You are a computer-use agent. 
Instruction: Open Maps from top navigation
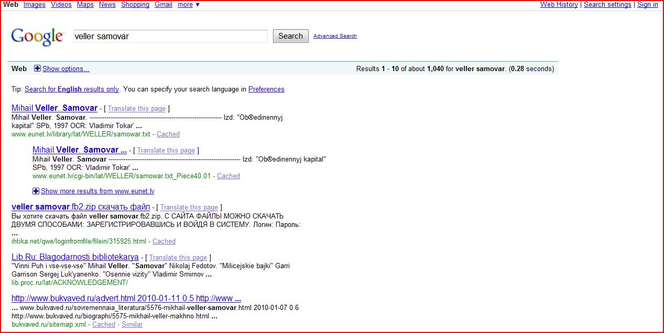pos(85,5)
